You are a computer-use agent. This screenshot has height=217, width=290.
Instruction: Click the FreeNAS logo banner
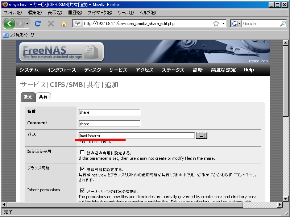pos(61,51)
